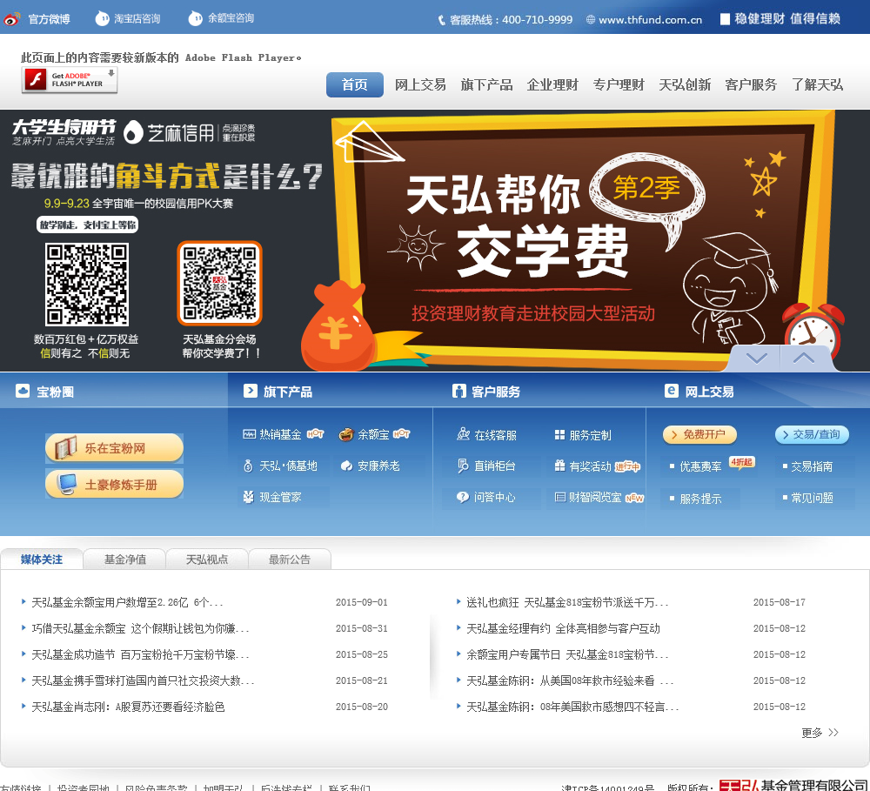Open news 送礼也疯狂 天弘基金818宝粉节派送千万

click(567, 602)
